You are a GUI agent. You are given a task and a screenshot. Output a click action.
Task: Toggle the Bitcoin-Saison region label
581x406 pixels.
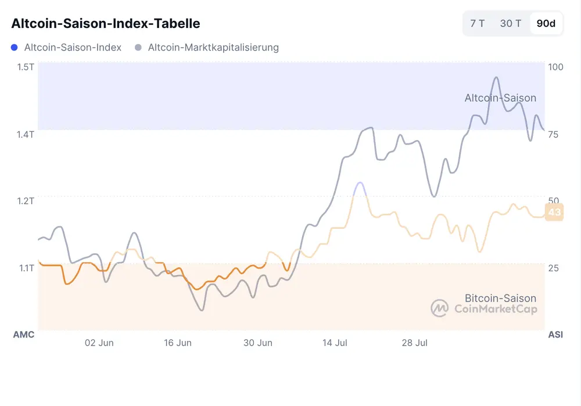click(x=500, y=298)
